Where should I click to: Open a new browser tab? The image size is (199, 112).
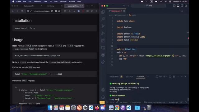pyautogui.click(x=87, y=6)
